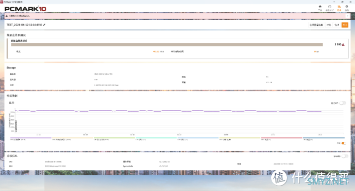Click the tan benchmark score progress bar
The image size is (355, 191).
point(167,45)
